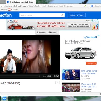Click the Download video button

42,32
